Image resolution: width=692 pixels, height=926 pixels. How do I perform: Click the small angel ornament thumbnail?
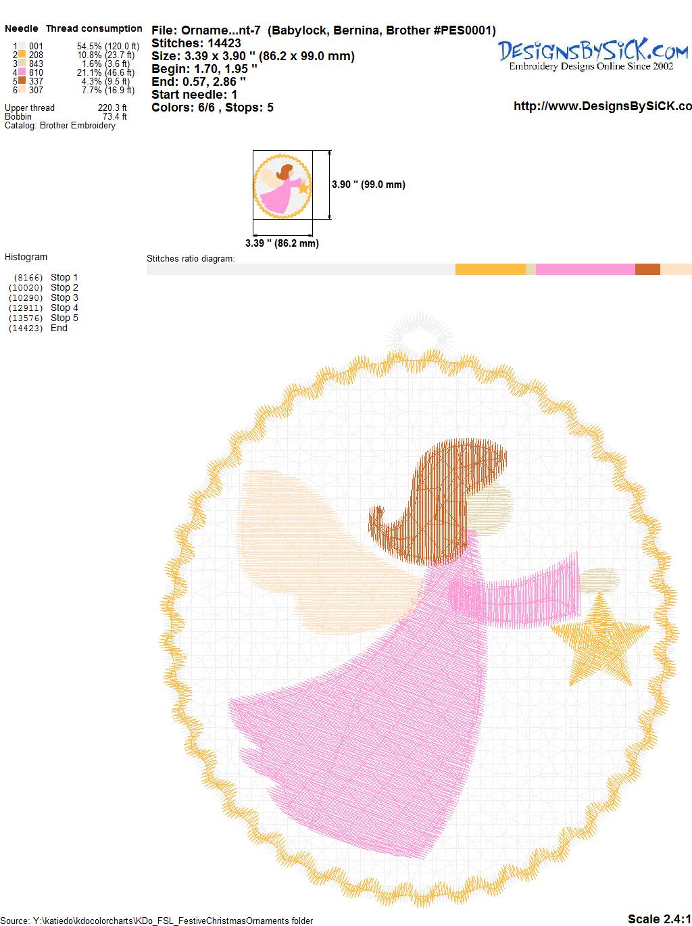(x=282, y=185)
